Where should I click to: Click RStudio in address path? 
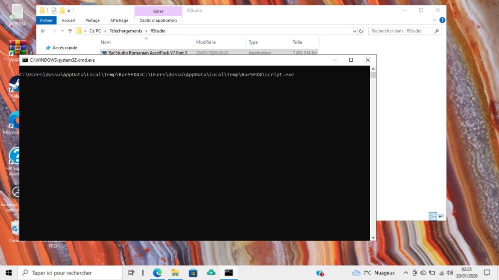158,31
